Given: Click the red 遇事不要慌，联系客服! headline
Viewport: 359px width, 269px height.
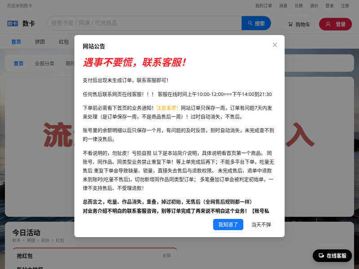Looking at the screenshot, I should (x=135, y=62).
